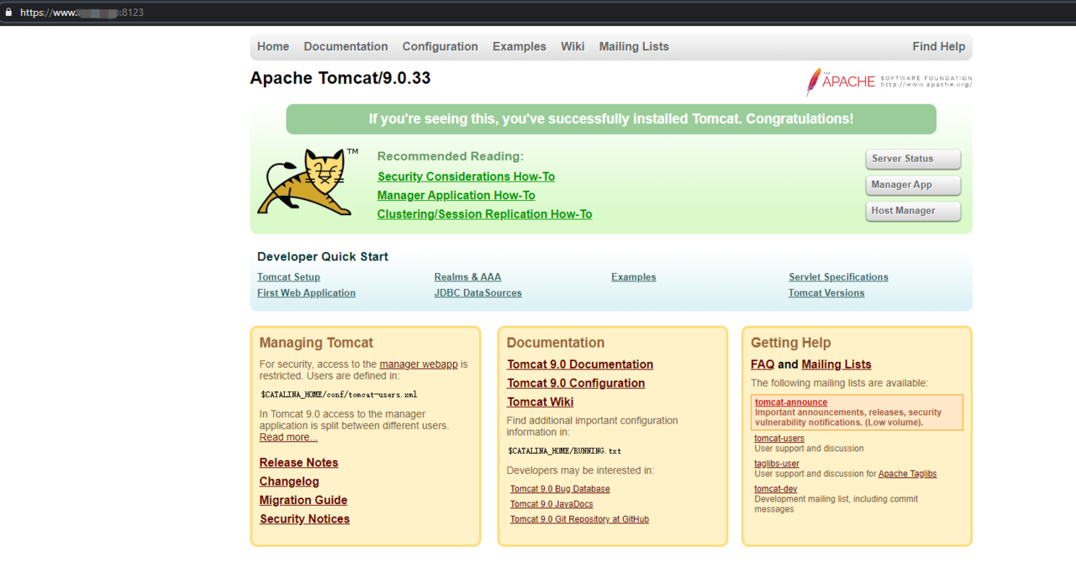The image size is (1076, 567).
Task: Click the $CATALINA_HOME/RUNNING.txt path text
Action: 565,451
